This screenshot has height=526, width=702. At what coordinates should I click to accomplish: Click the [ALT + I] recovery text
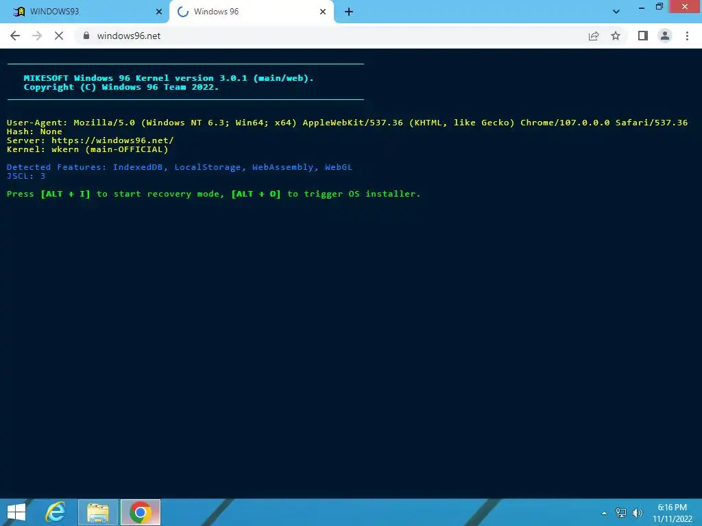65,194
